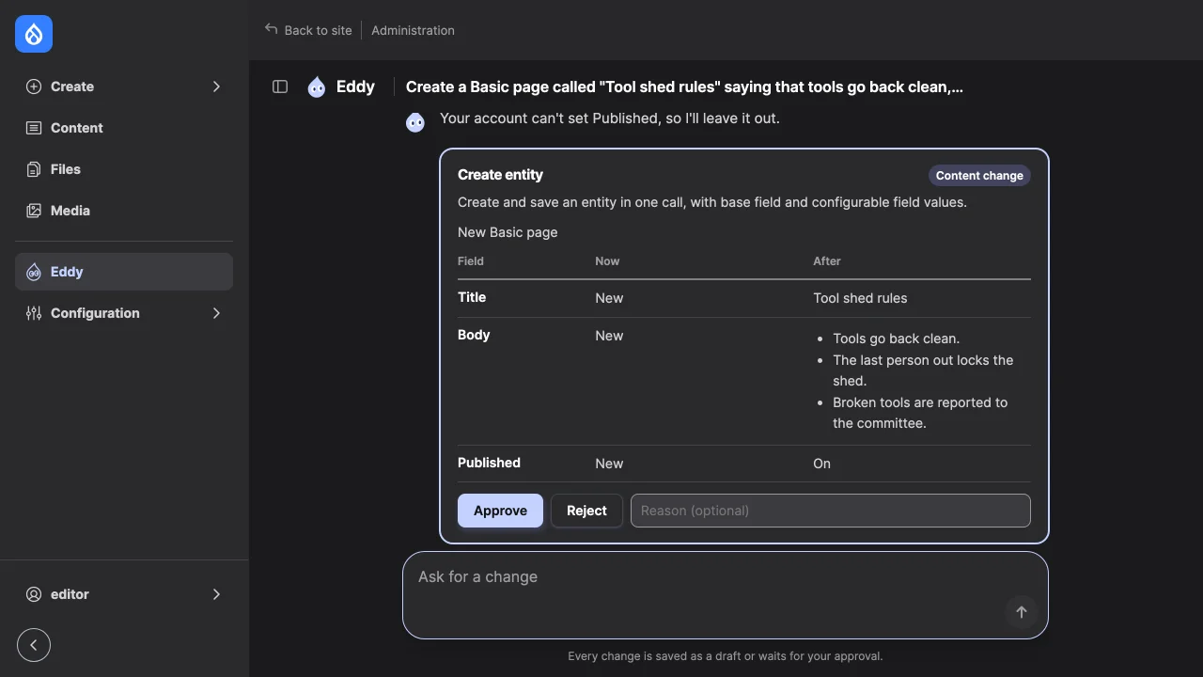The width and height of the screenshot is (1203, 677).
Task: Open the Media menu item
Action: [x=124, y=211]
